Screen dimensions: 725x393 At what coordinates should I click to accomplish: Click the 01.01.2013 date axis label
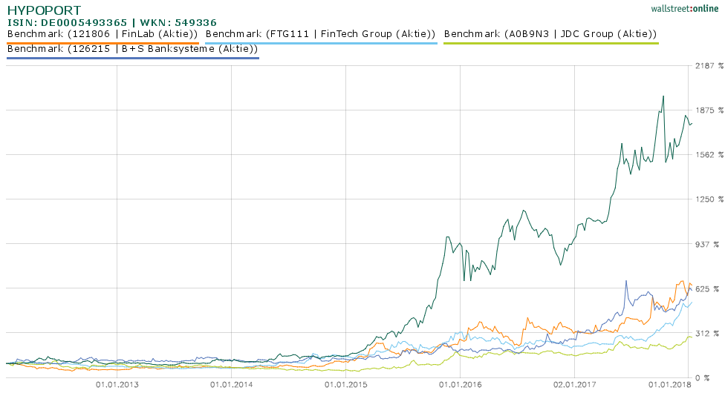pos(117,385)
